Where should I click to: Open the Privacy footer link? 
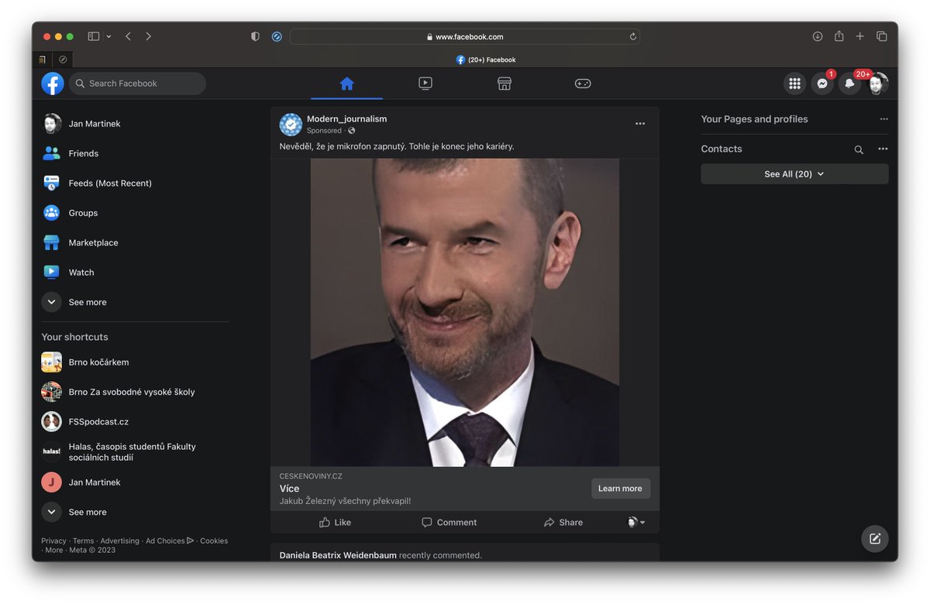coord(53,541)
